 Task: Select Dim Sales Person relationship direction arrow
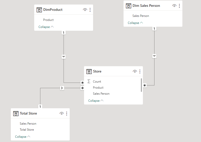[x=154, y=56]
